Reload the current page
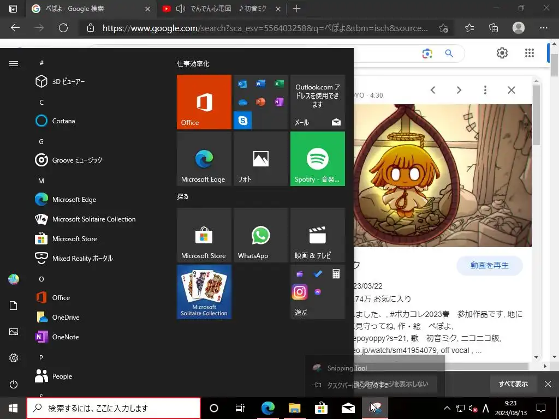This screenshot has width=559, height=419. (x=63, y=28)
